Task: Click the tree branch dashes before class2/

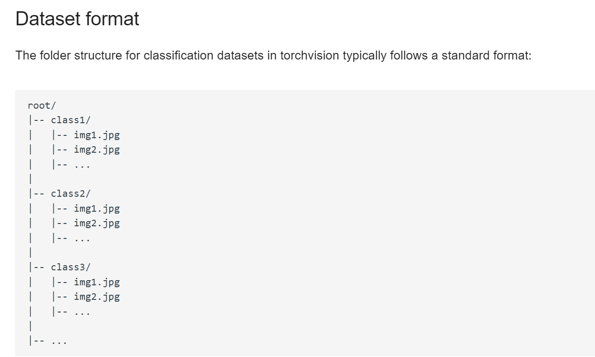Action: (x=38, y=193)
